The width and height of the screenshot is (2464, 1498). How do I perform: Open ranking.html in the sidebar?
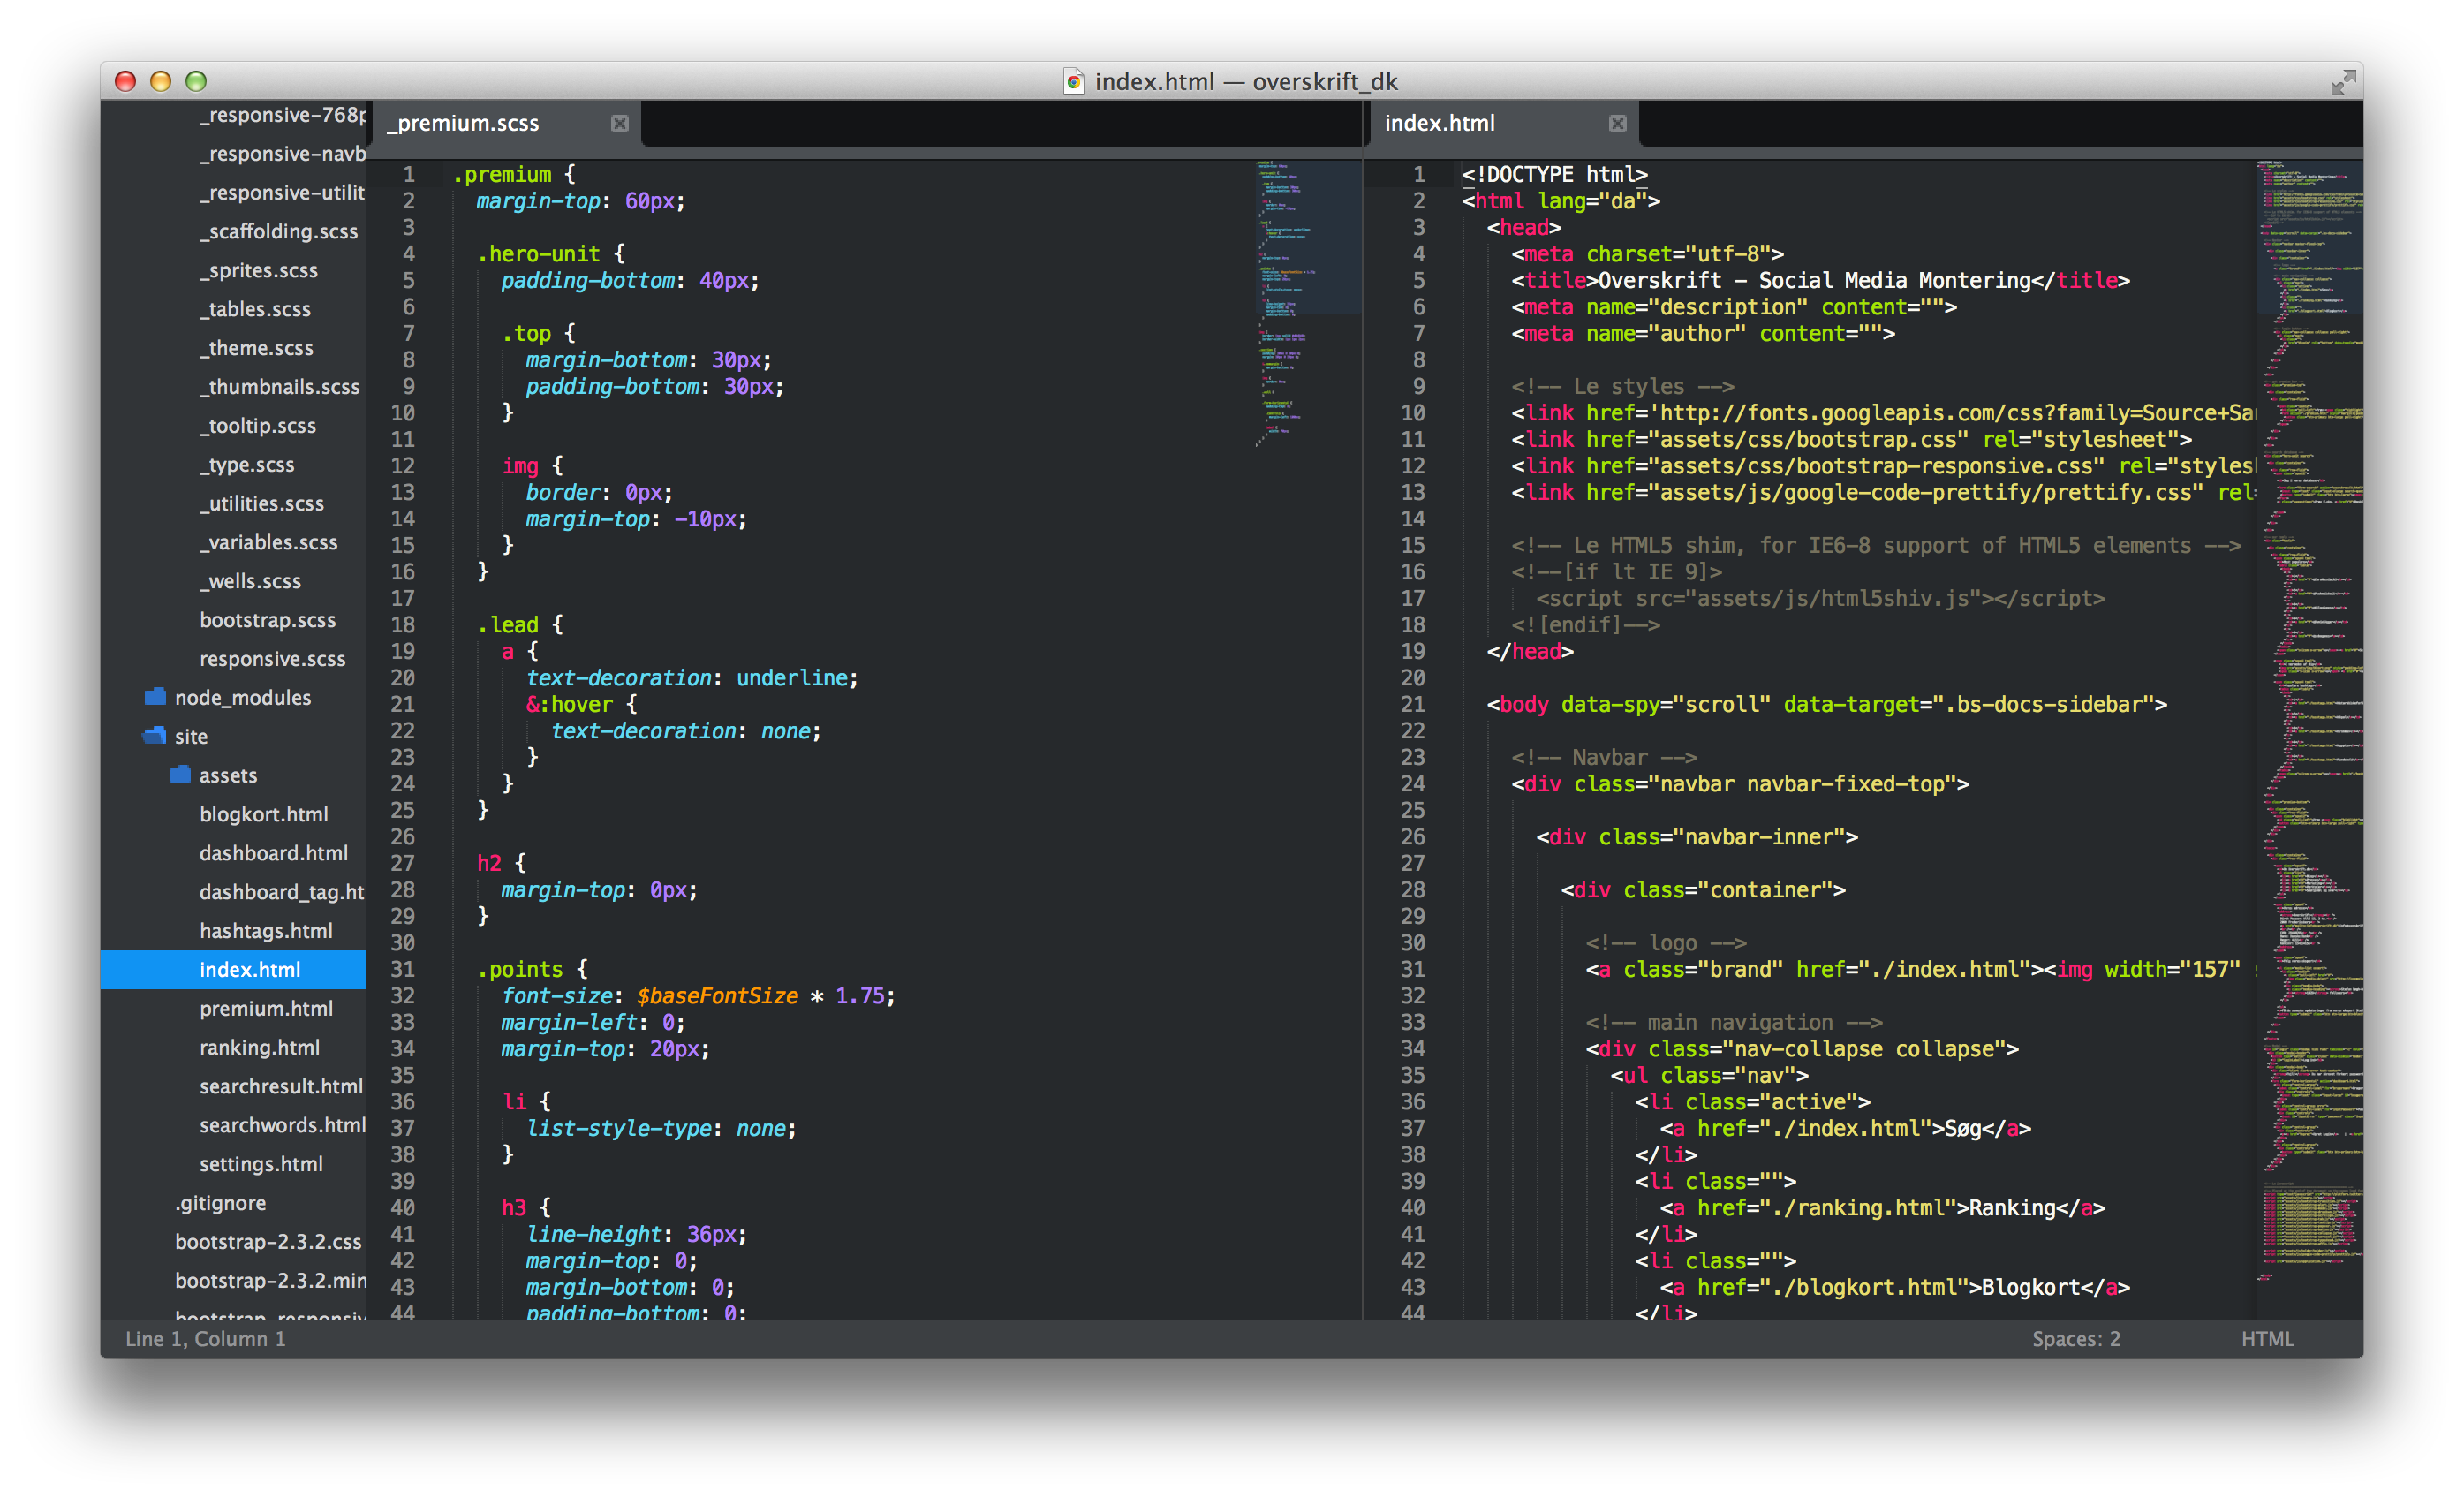(260, 1047)
